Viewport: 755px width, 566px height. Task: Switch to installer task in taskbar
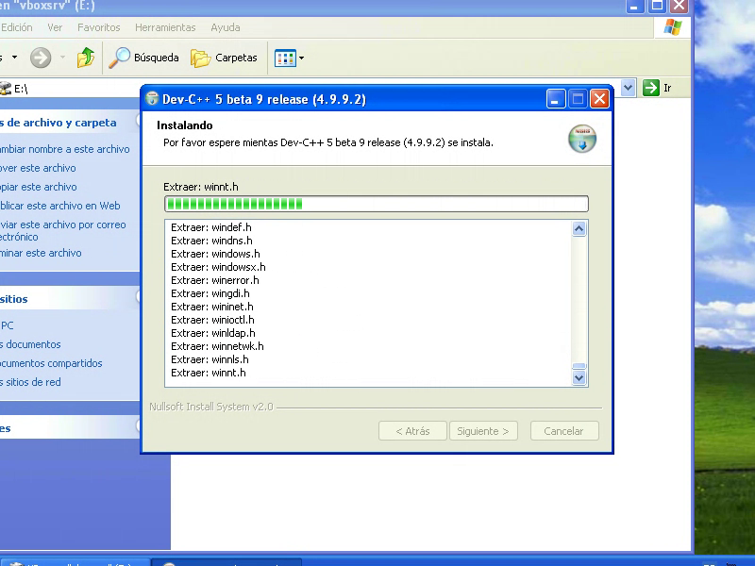[x=226, y=562]
